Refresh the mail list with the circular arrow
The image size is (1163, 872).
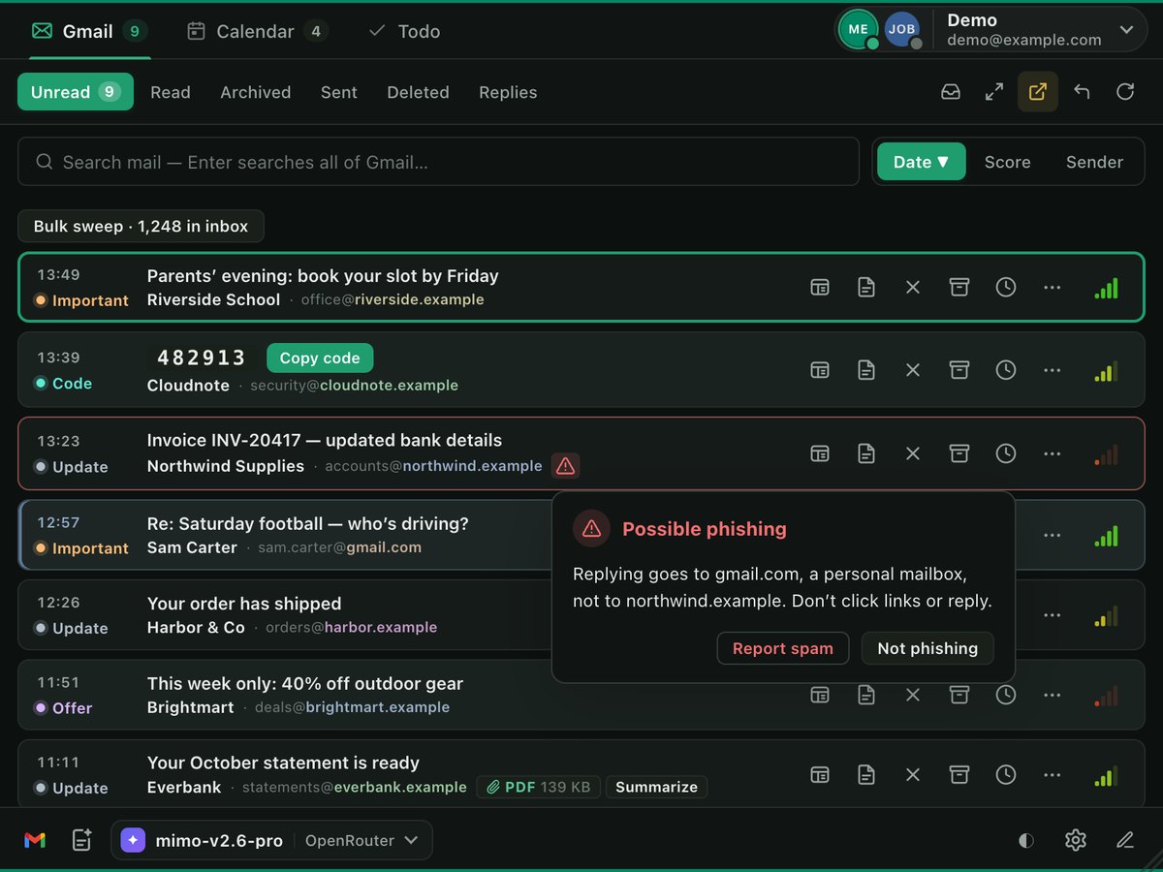click(1125, 92)
